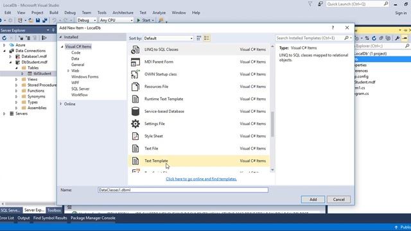Click the notifications filter flag icon

click(310, 4)
